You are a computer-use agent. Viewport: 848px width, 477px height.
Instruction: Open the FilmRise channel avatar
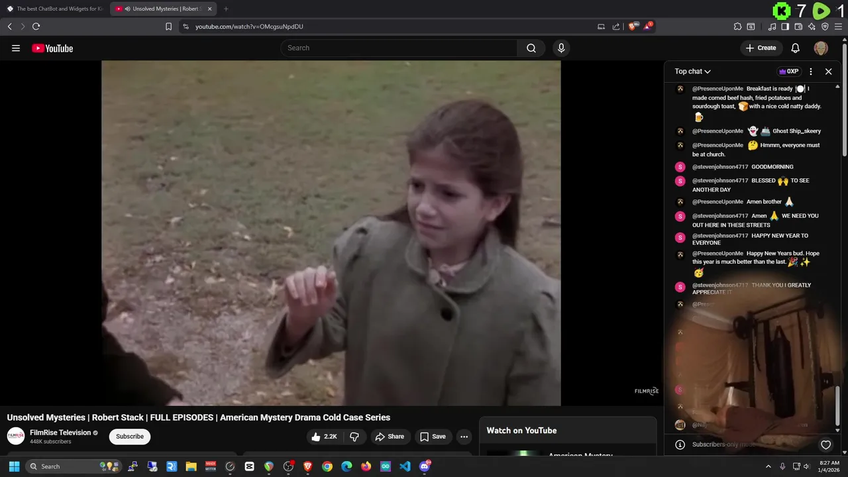(x=16, y=436)
